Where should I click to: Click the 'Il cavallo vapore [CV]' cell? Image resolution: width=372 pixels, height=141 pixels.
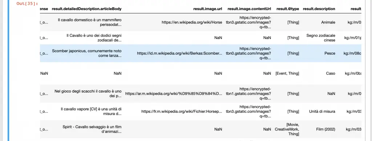point(91,111)
